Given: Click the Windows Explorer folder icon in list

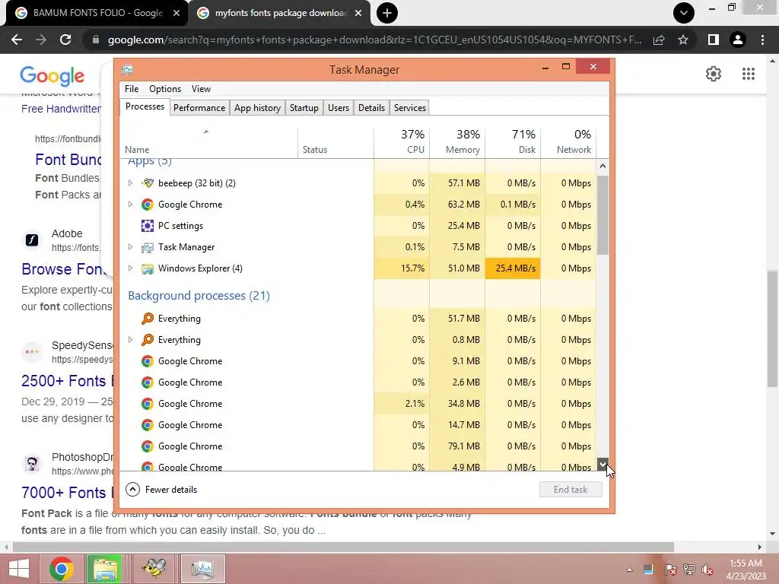Looking at the screenshot, I should 147,268.
